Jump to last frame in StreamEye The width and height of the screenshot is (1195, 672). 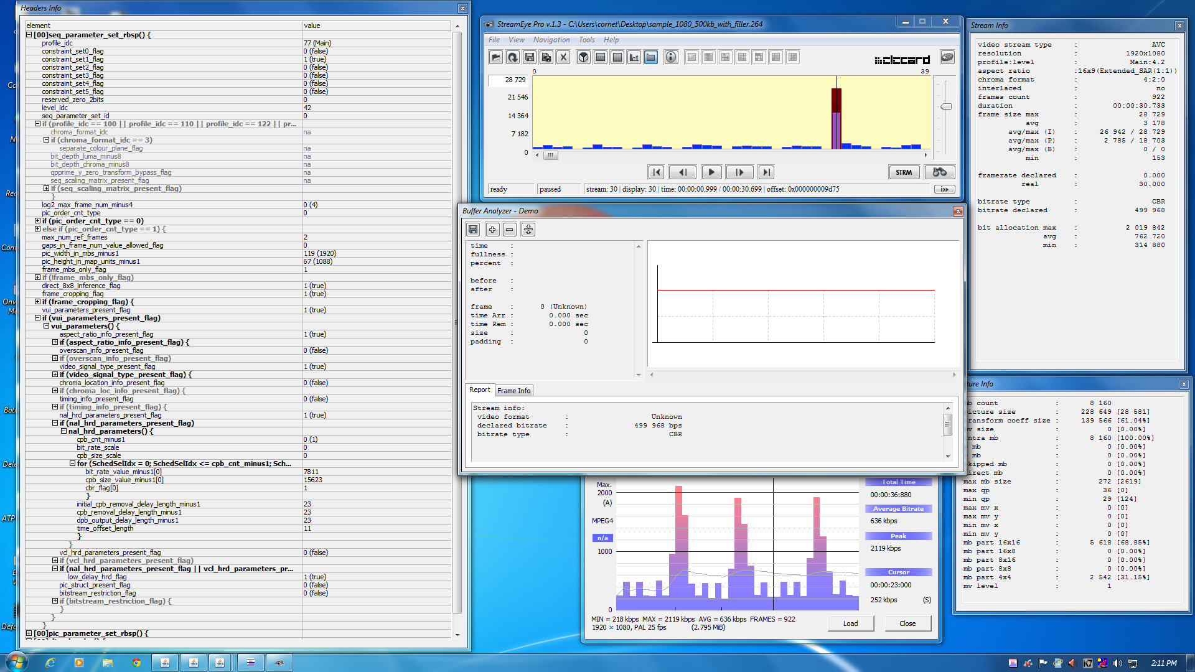pyautogui.click(x=767, y=172)
